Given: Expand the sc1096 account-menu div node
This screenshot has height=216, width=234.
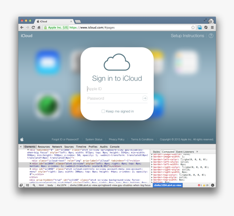Looking at the screenshot, I should click(30, 169).
